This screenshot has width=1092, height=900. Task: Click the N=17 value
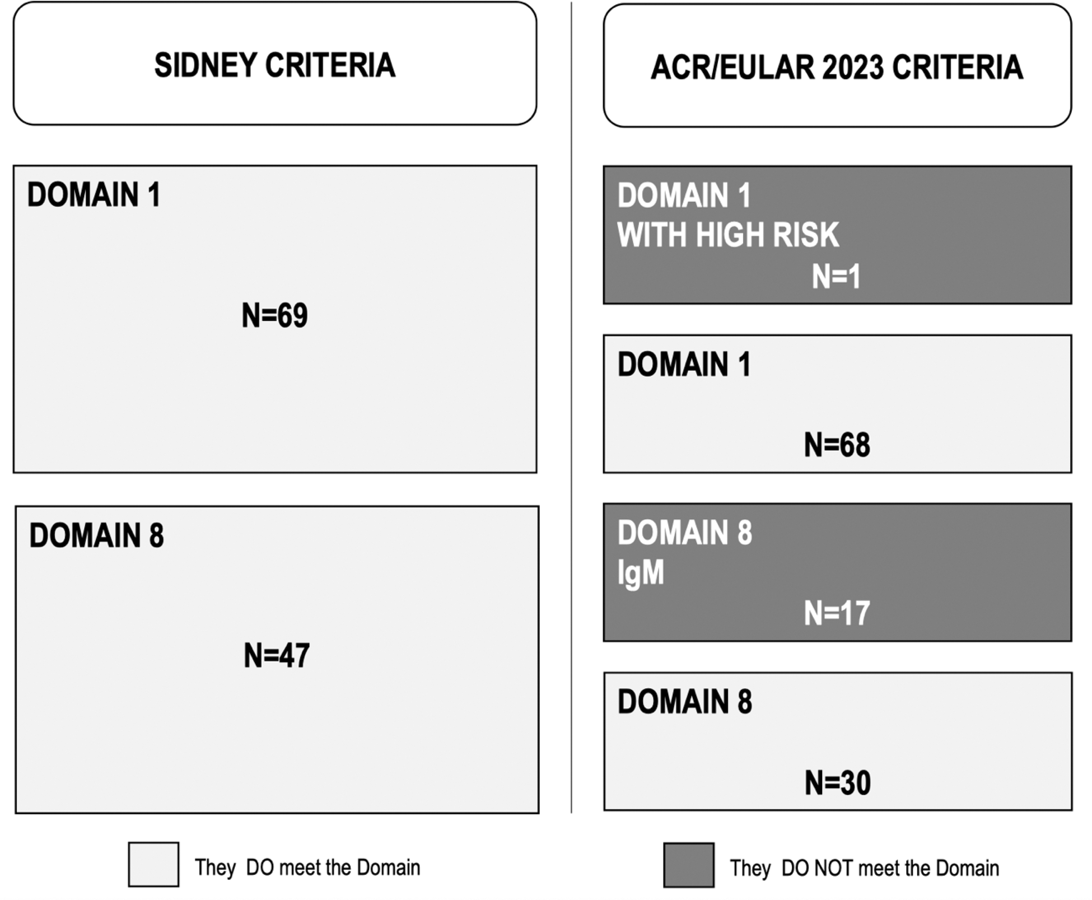837,613
